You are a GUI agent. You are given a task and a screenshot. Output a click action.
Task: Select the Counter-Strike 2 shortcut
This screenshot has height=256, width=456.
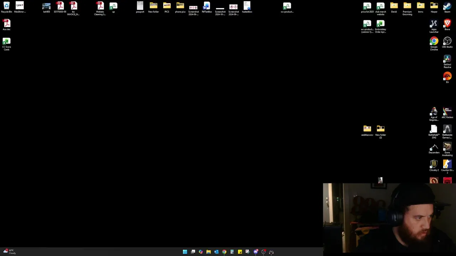447,167
